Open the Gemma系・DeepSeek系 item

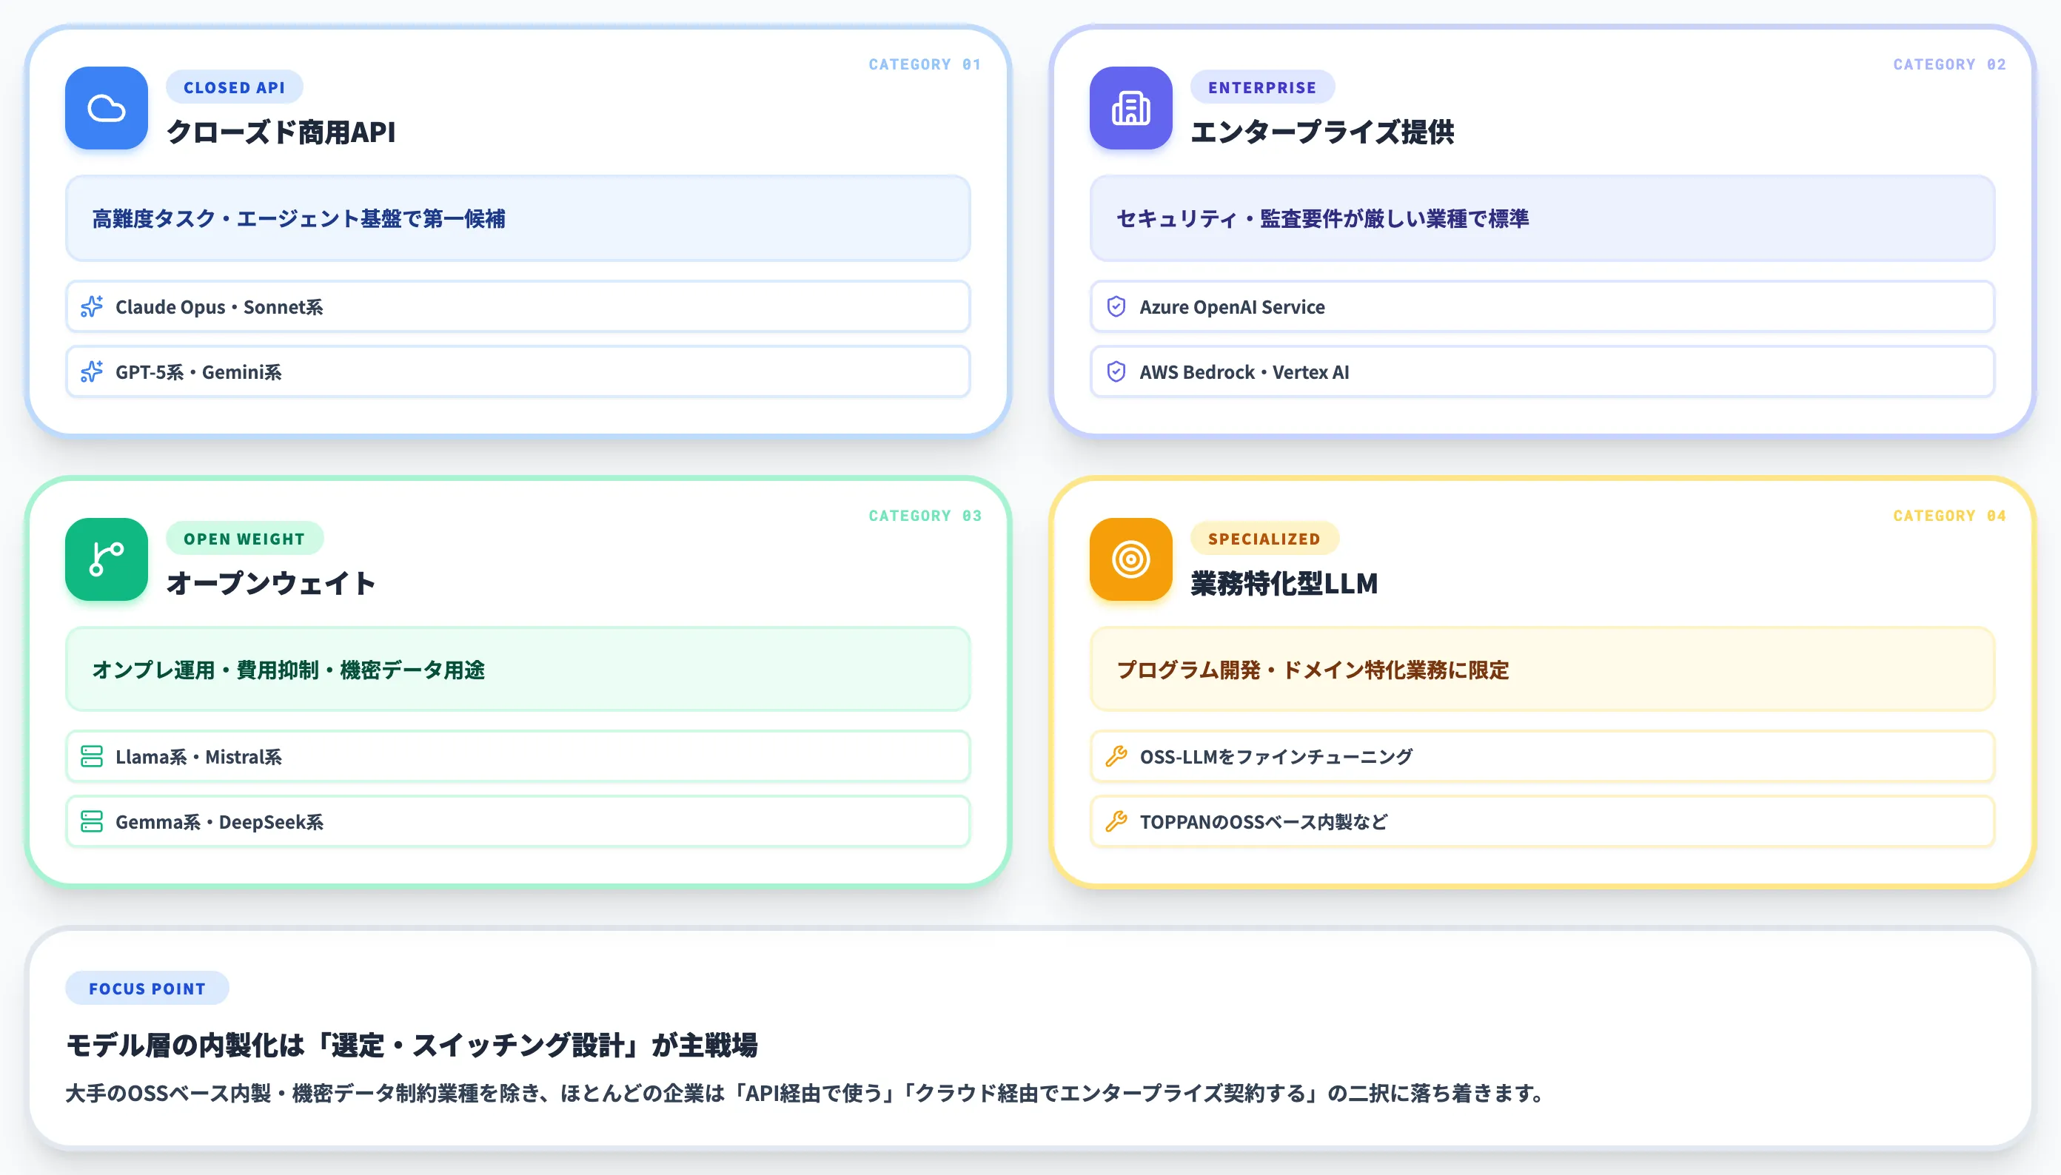click(517, 821)
